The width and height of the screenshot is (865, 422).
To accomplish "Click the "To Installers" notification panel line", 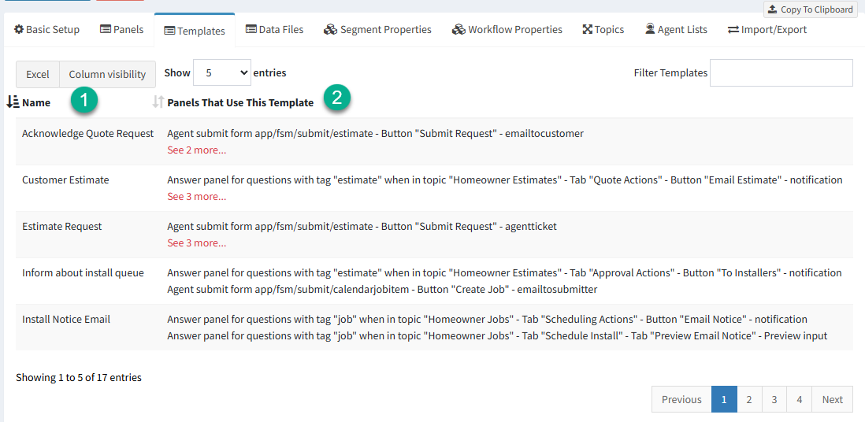I will 504,272.
